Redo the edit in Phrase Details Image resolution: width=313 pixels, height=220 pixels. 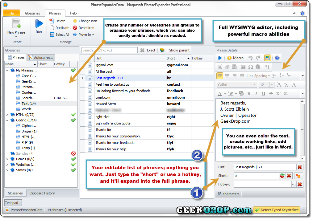pos(258,58)
